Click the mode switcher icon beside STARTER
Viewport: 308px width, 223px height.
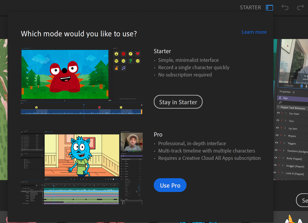coord(269,8)
